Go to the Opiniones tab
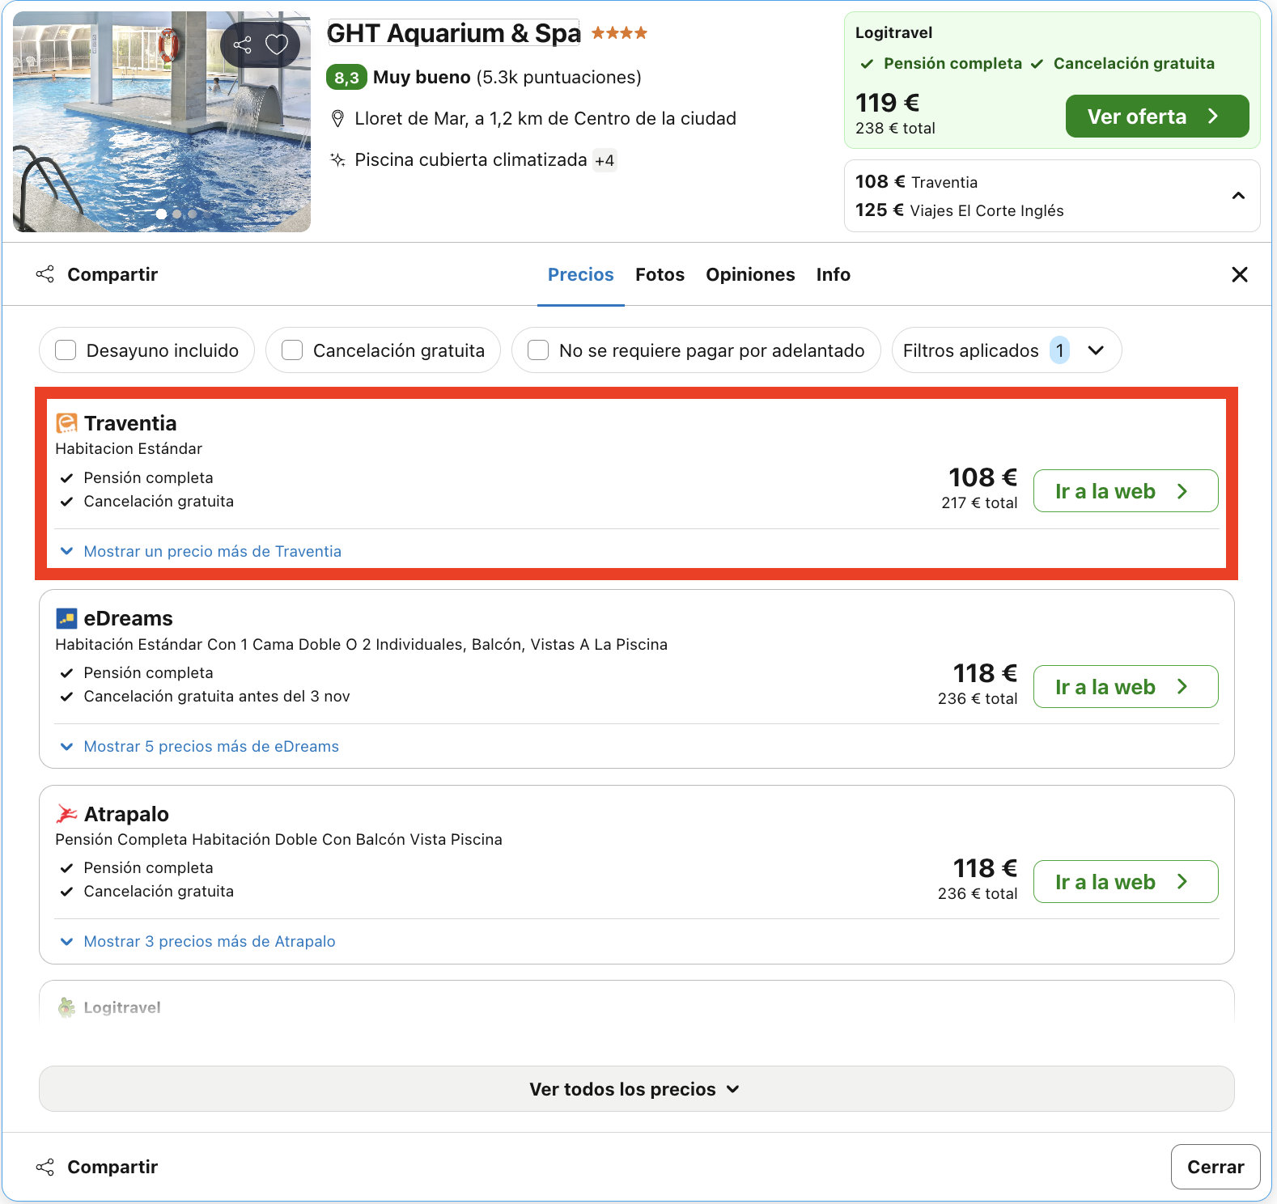The image size is (1277, 1204). pos(750,275)
